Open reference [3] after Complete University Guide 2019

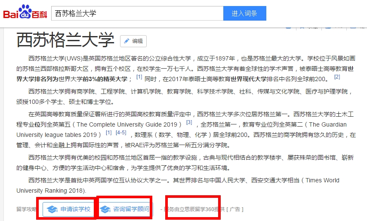[x=189, y=122]
